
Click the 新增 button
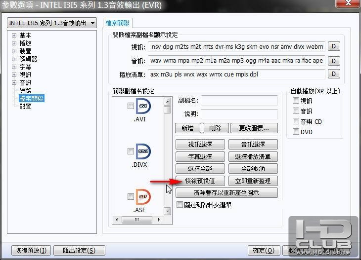188,128
